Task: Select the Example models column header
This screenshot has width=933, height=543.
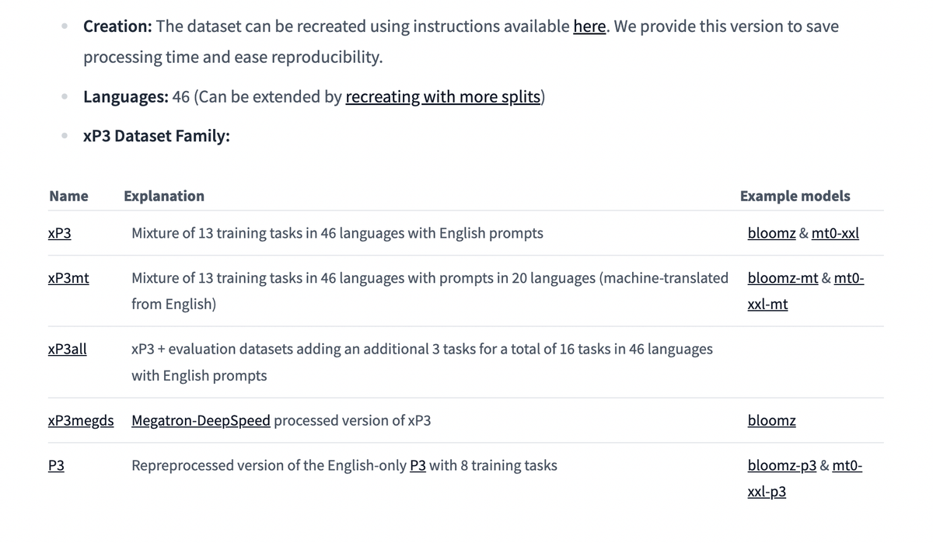Action: pos(795,196)
